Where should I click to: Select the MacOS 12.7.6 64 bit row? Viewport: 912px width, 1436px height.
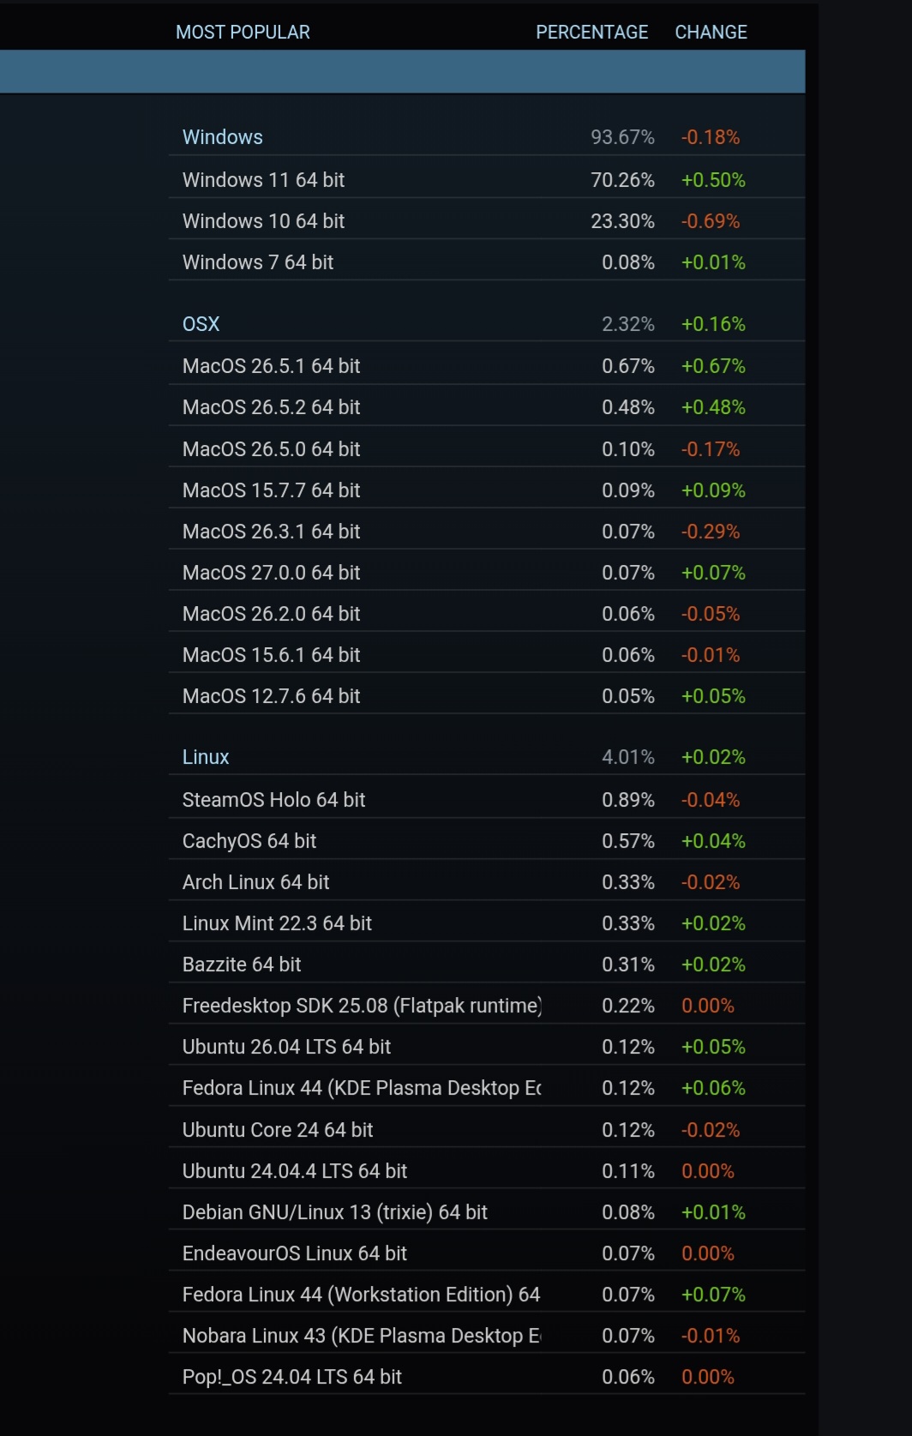point(486,696)
